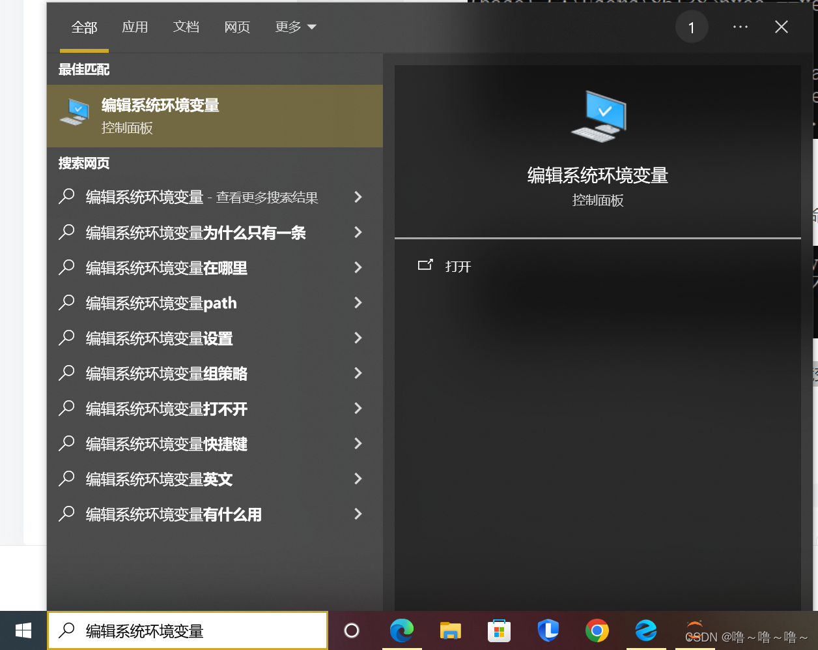Launch Internet Explorer from the taskbar
The width and height of the screenshot is (818, 650).
click(x=645, y=631)
